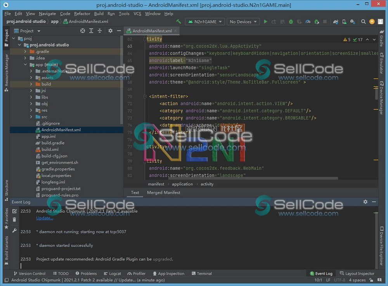The image size is (388, 286).
Task: Select build.gradle file in project tree
Action: tap(53, 143)
